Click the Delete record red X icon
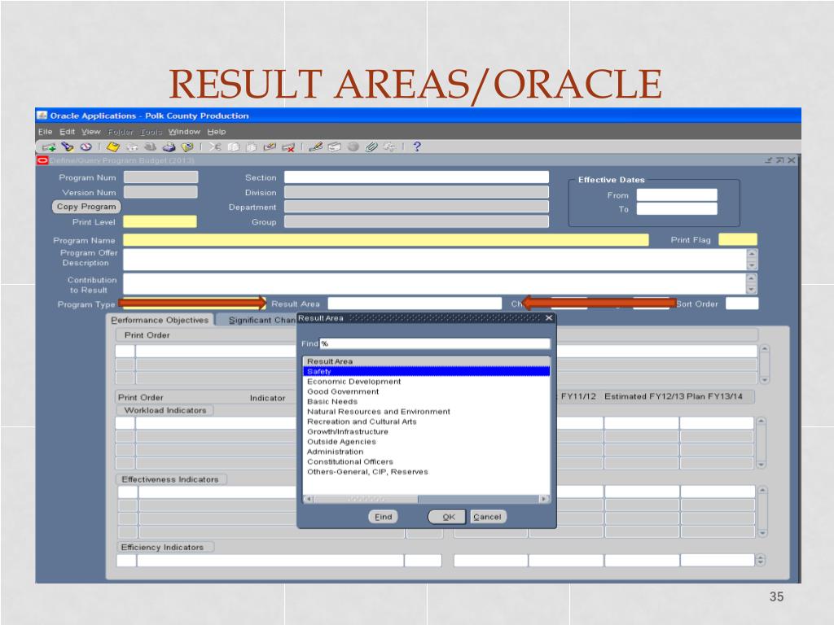 pos(288,147)
